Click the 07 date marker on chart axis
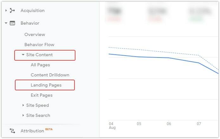The width and height of the screenshot is (220, 139). pos(199,124)
